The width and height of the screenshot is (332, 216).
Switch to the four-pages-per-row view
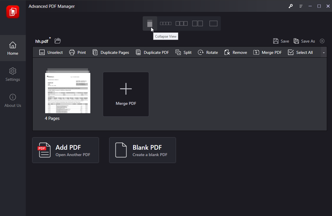166,23
